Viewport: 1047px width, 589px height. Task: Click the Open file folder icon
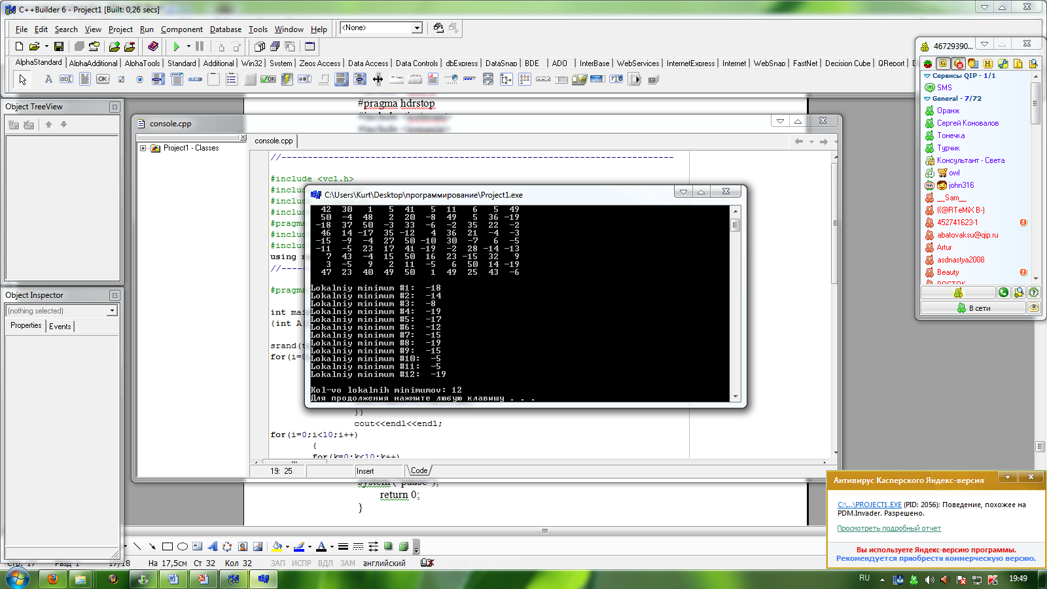pos(34,46)
